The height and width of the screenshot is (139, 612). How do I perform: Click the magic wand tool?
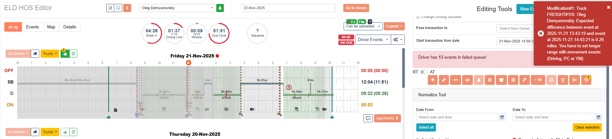[525, 80]
